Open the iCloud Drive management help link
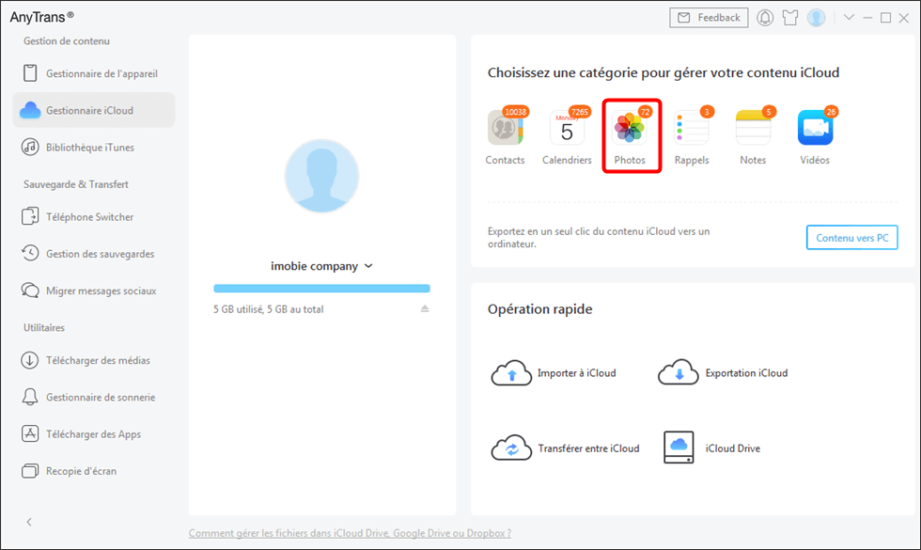This screenshot has width=921, height=550. tap(350, 533)
